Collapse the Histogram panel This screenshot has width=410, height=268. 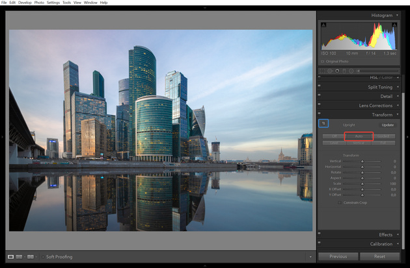[x=397, y=15]
